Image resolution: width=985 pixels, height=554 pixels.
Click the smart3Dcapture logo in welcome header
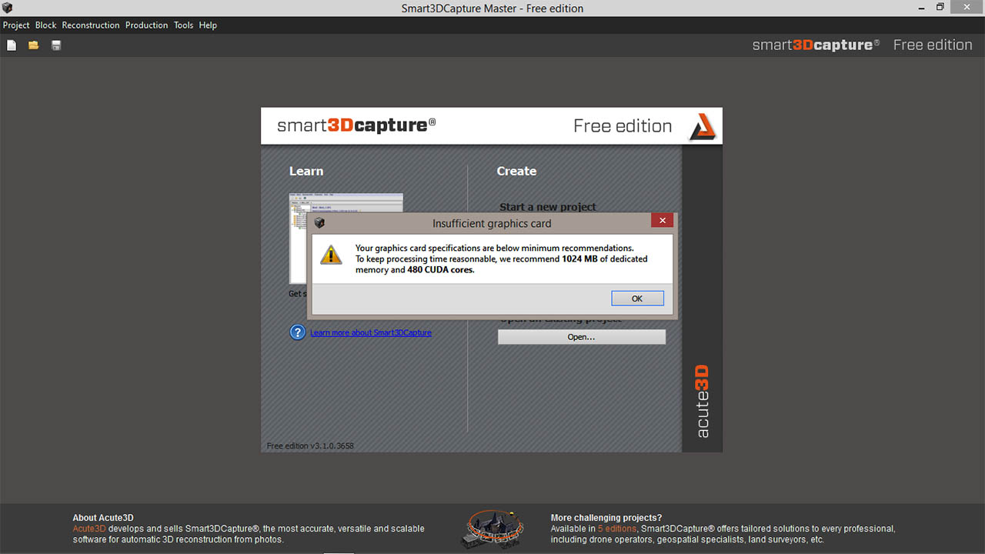[356, 125]
